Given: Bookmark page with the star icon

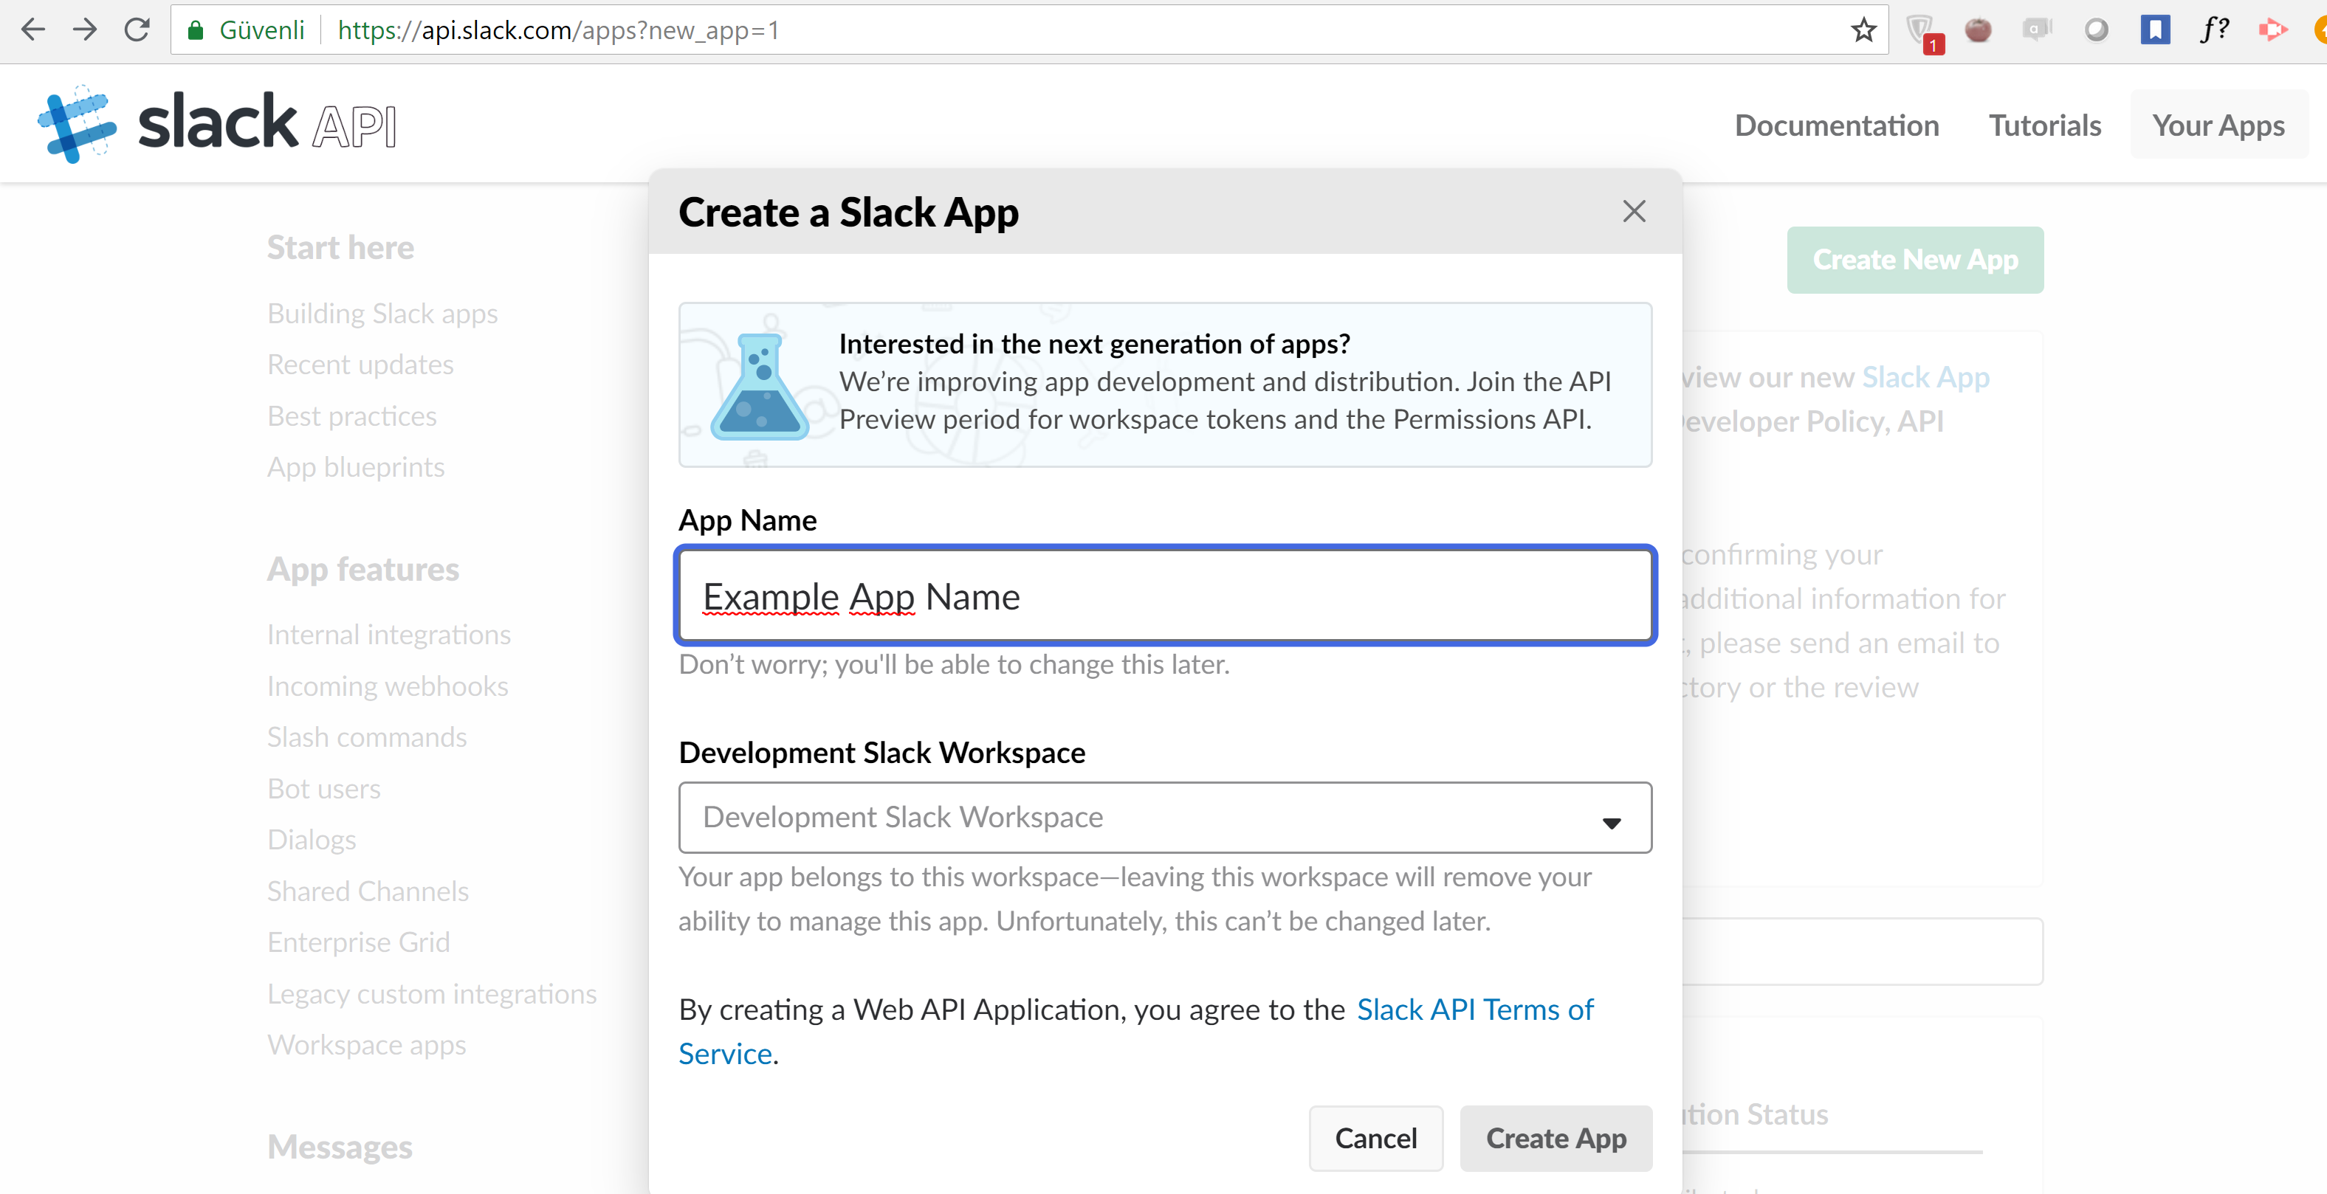Looking at the screenshot, I should [x=1863, y=31].
